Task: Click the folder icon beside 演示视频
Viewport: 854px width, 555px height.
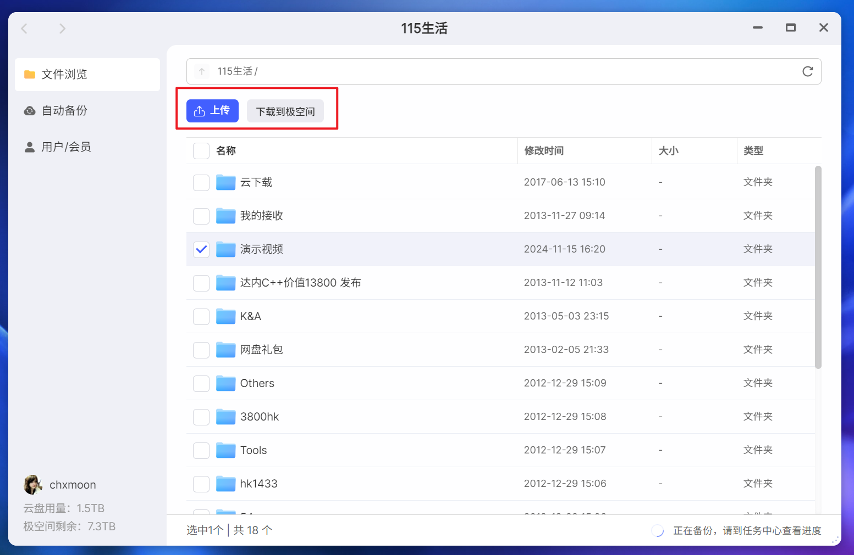Action: [225, 249]
